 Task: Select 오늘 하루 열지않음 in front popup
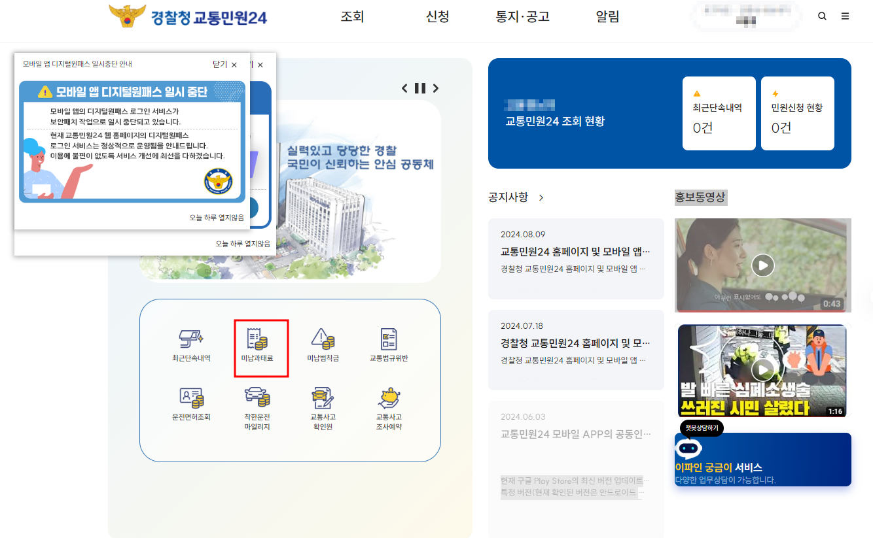[217, 218]
